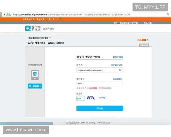Click the mobile phone Alipay icon

[35, 75]
